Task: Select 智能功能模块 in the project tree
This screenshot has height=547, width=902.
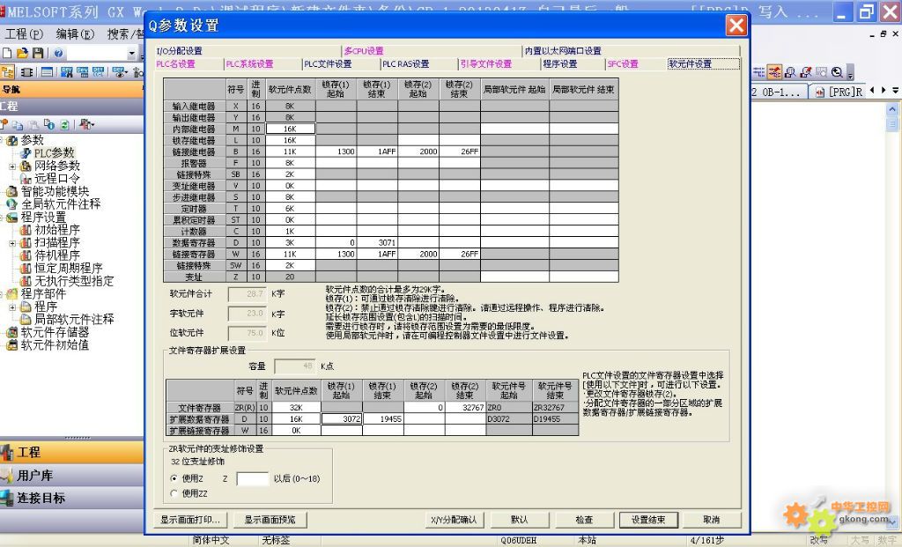Action: (55, 191)
